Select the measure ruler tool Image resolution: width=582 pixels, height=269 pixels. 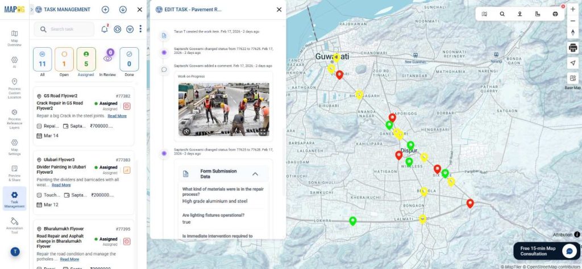538,14
